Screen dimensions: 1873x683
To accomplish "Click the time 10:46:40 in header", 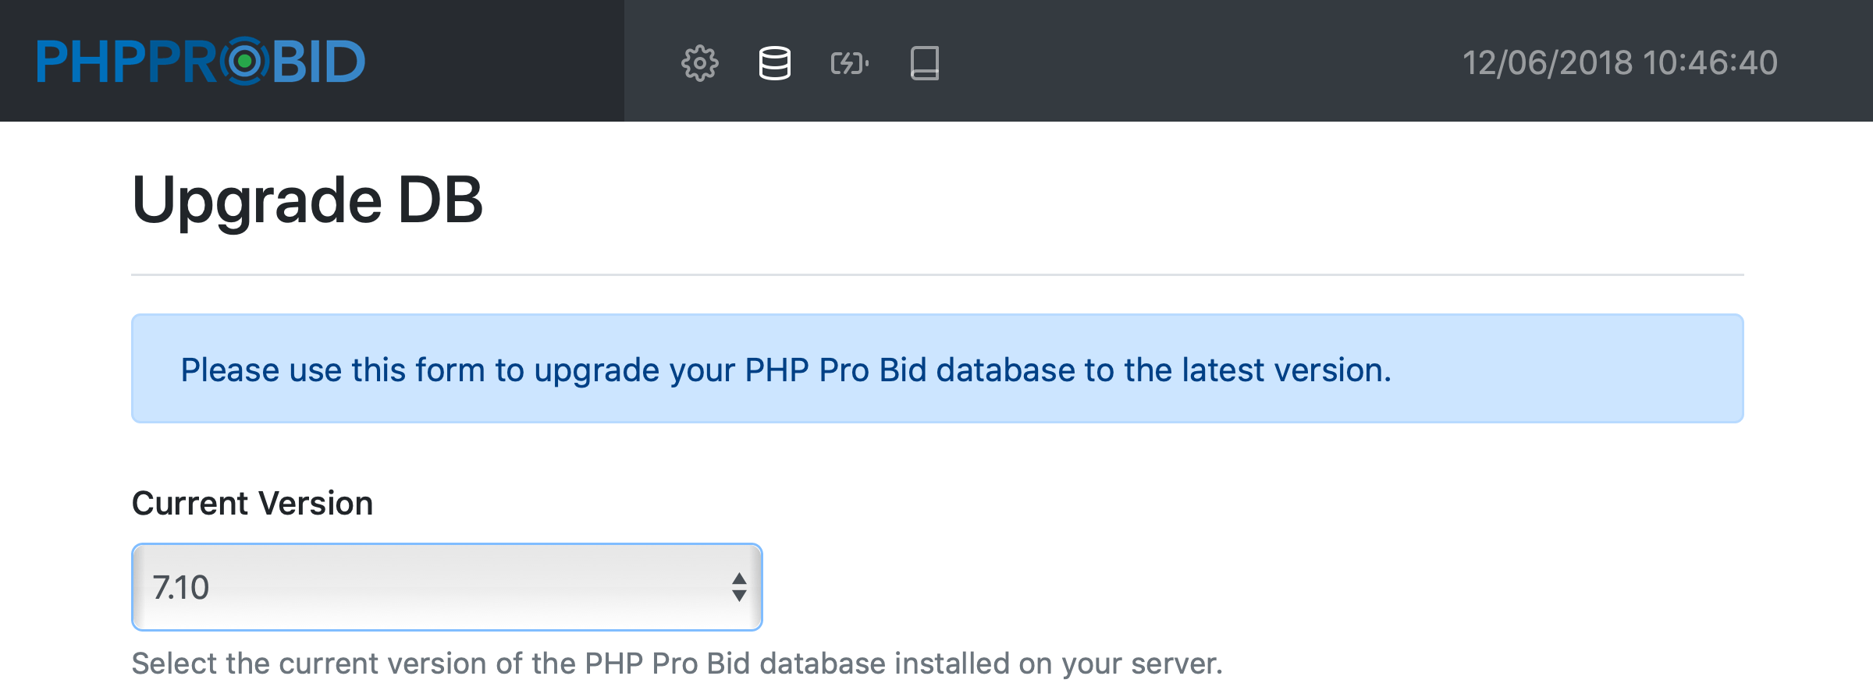I will (1710, 62).
